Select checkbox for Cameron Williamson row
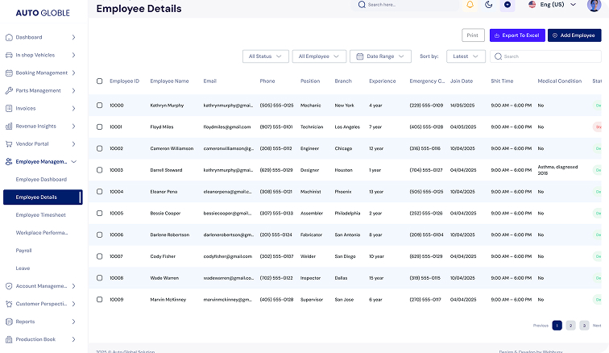Image resolution: width=609 pixels, height=353 pixels. (x=99, y=148)
